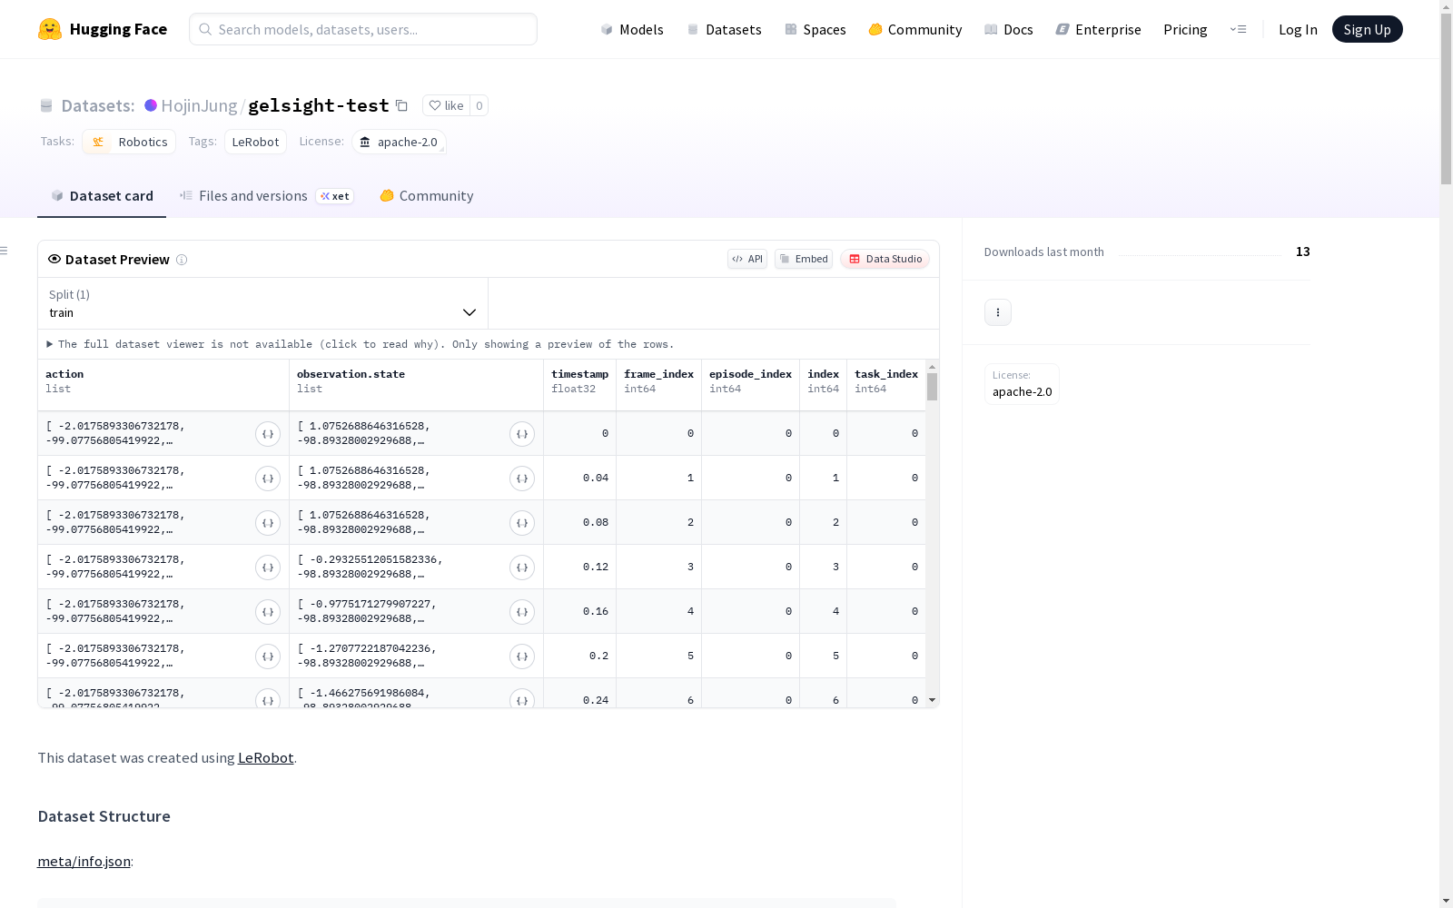
Task: Open Data Studio
Action: [x=885, y=259]
